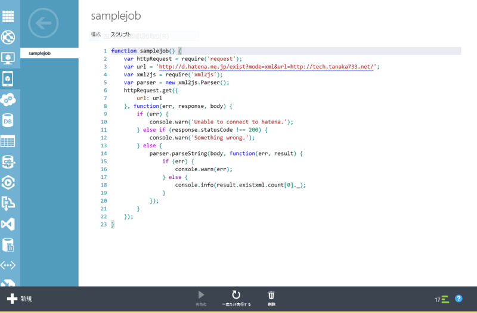477x313 pixels.
Task: Open Media Services play icon
Action: [x=8, y=182]
